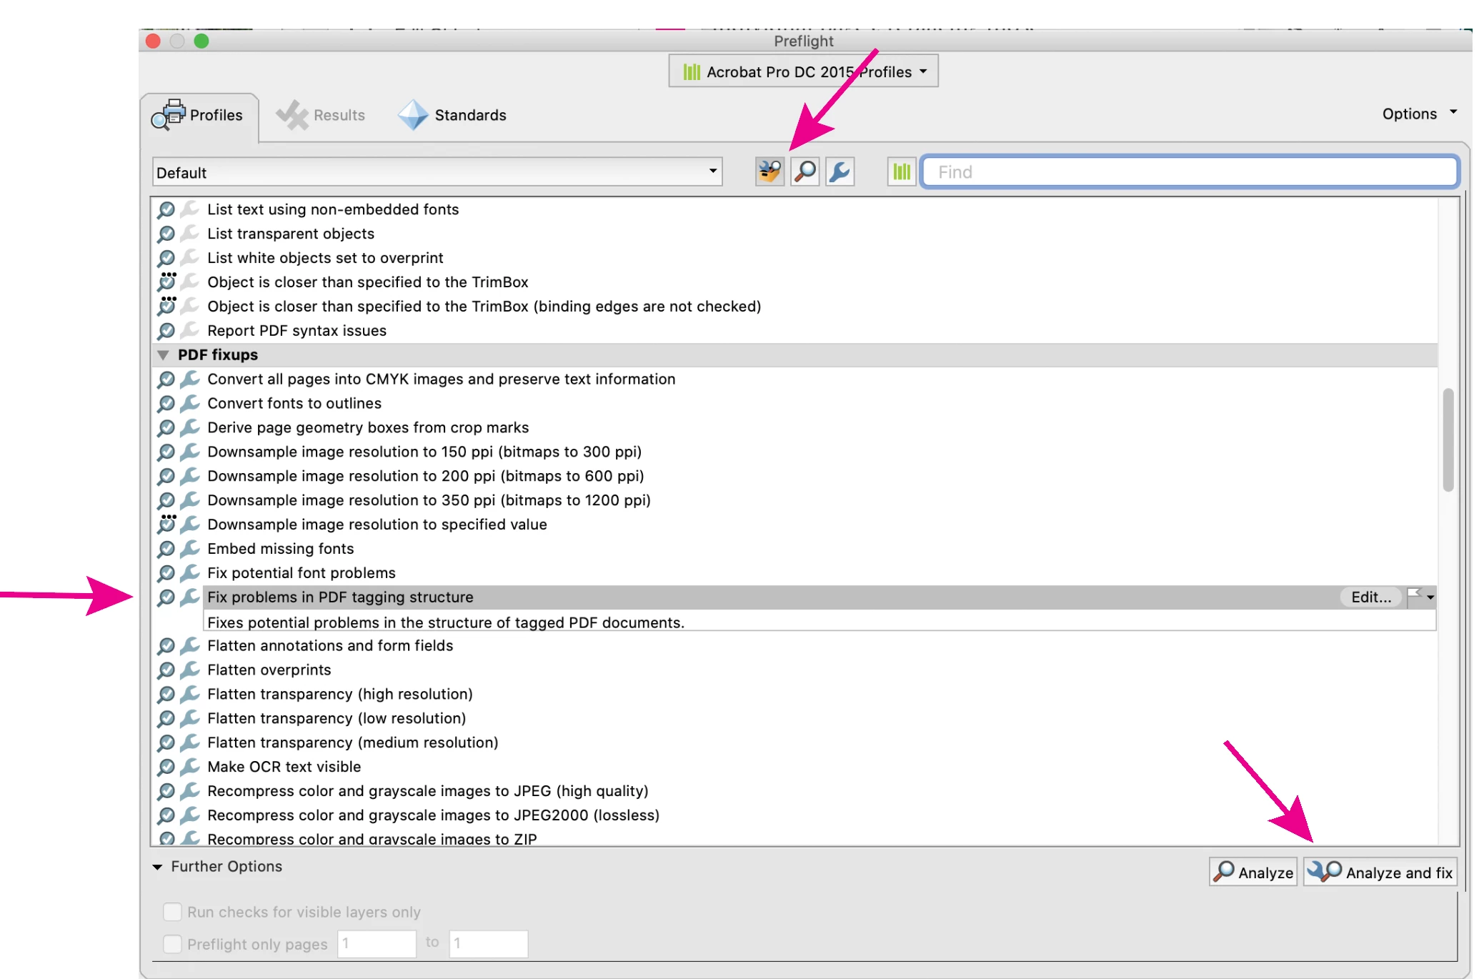Open the Default library dropdown

(x=437, y=172)
